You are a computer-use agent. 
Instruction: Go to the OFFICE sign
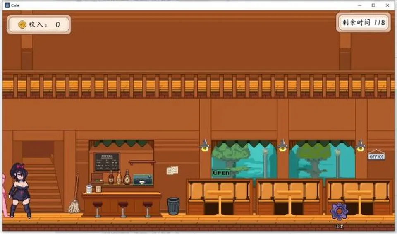click(x=376, y=155)
